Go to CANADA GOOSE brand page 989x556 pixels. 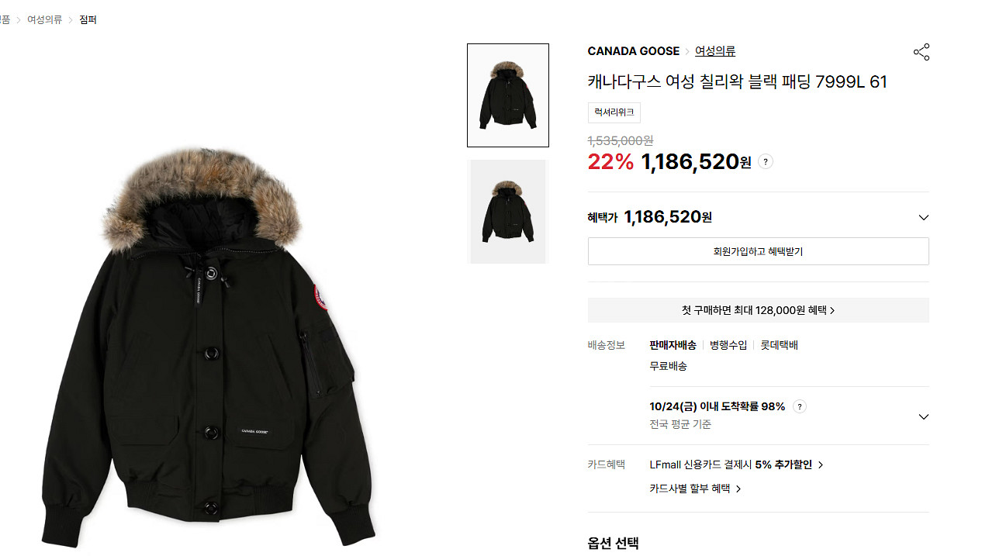point(633,51)
